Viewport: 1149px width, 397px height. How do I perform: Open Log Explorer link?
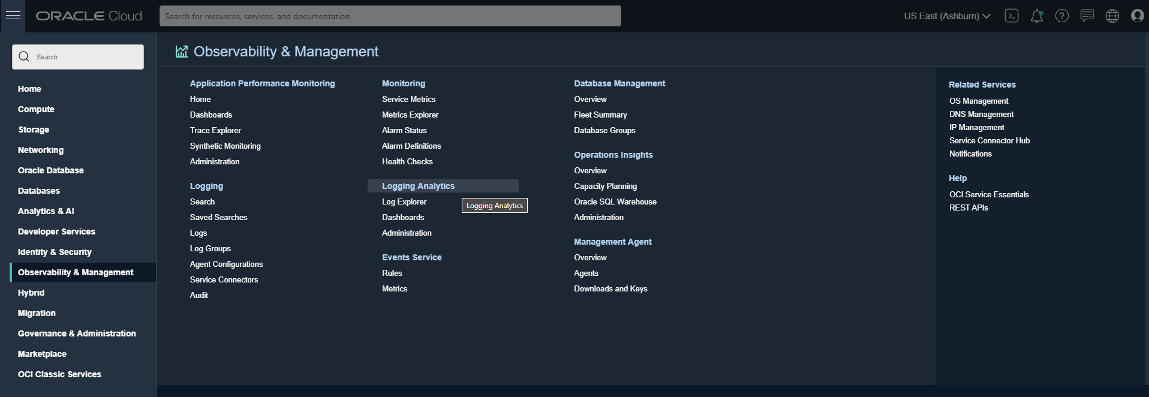404,201
